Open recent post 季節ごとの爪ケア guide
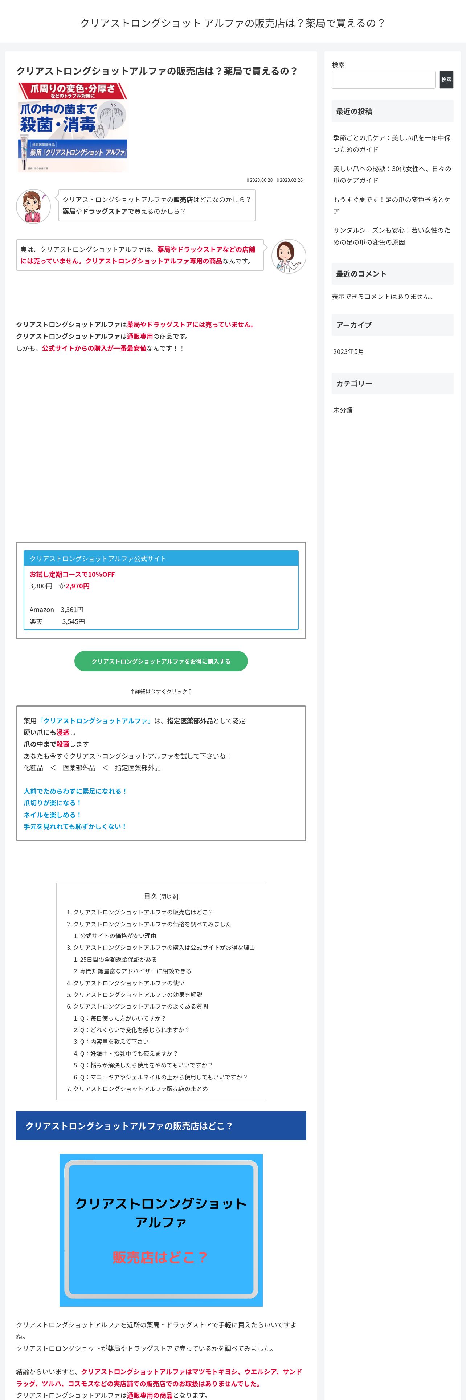The width and height of the screenshot is (466, 1400). point(392,144)
